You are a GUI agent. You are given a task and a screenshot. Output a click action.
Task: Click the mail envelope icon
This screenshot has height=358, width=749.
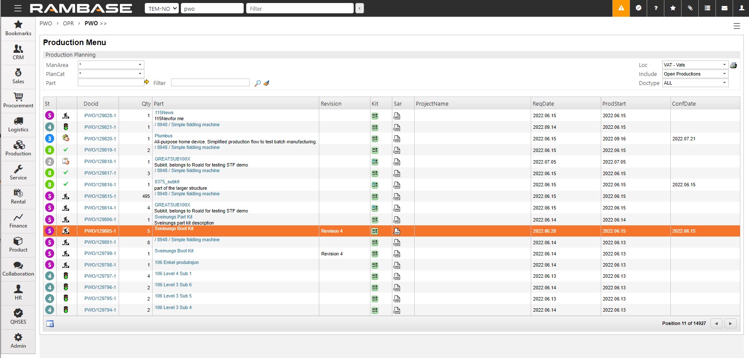click(724, 8)
